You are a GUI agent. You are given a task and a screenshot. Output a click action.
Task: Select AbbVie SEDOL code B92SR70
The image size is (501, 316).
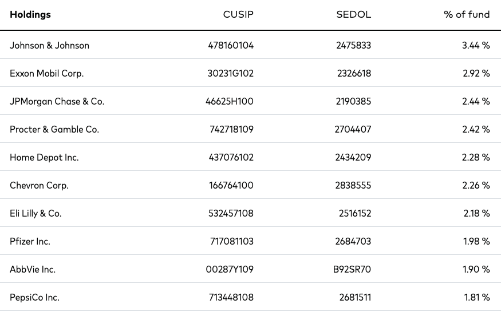coord(352,270)
